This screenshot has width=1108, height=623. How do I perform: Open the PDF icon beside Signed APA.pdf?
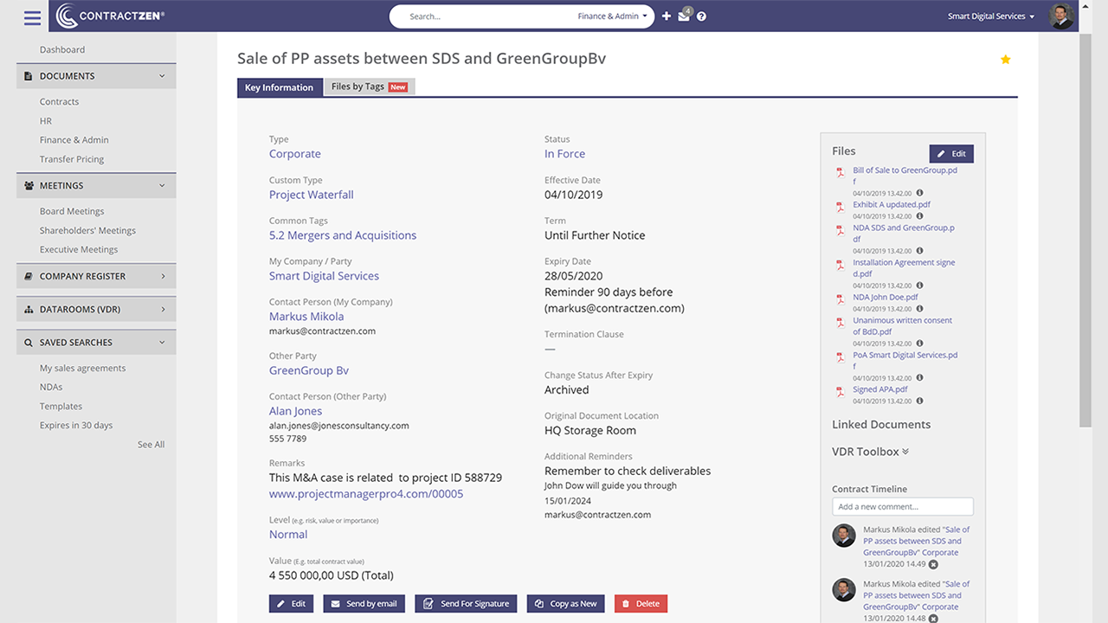click(839, 390)
